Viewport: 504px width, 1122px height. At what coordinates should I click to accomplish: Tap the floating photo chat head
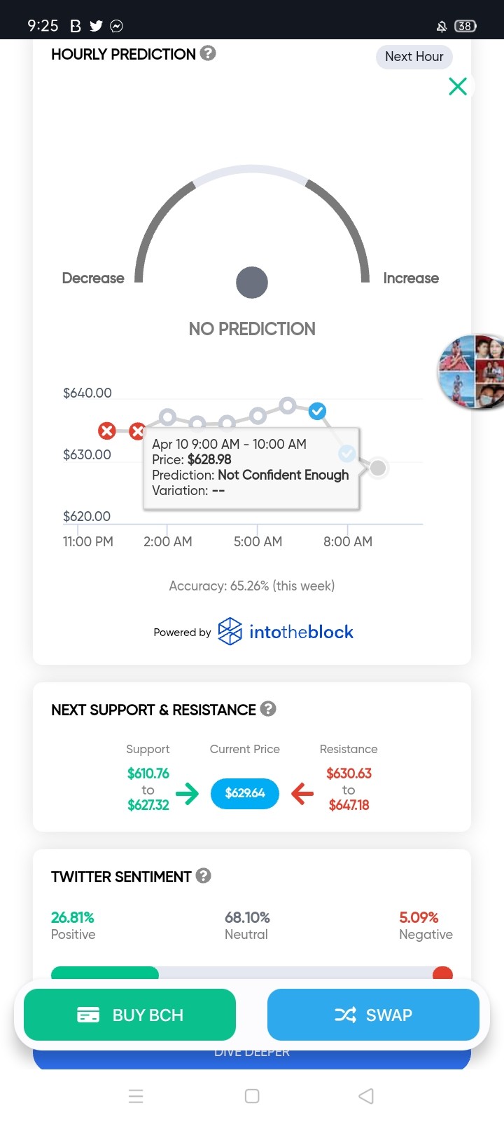(x=471, y=372)
